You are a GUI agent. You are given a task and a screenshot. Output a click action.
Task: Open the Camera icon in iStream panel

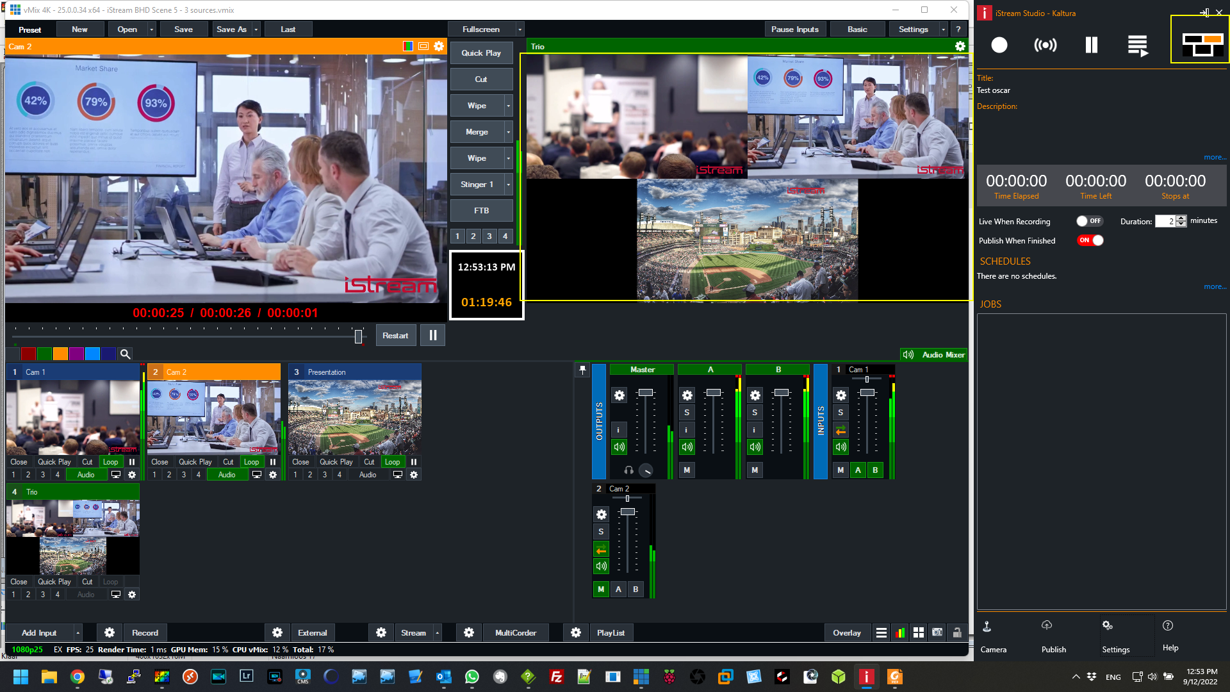(987, 626)
